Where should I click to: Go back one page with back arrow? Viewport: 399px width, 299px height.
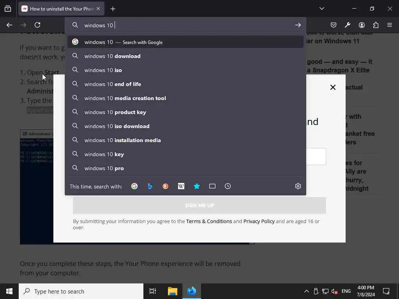(9, 25)
